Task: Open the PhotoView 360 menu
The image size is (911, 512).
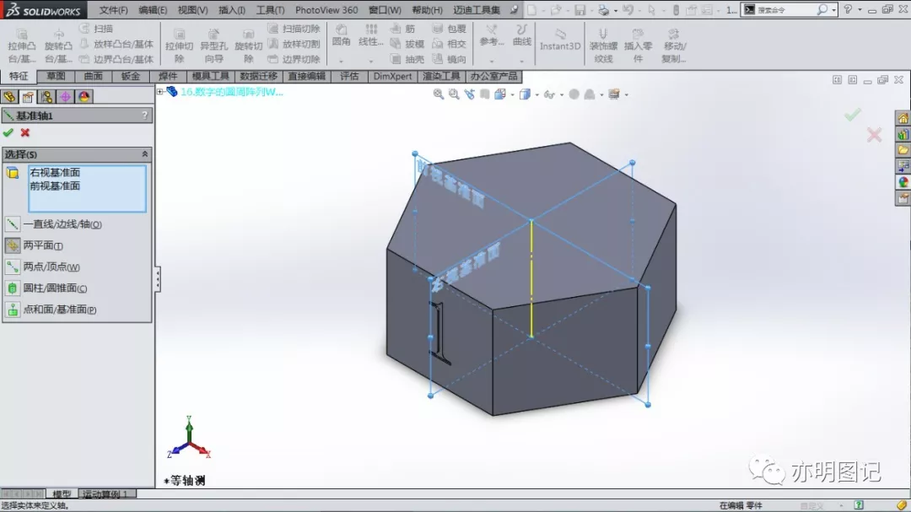Action: pyautogui.click(x=326, y=10)
